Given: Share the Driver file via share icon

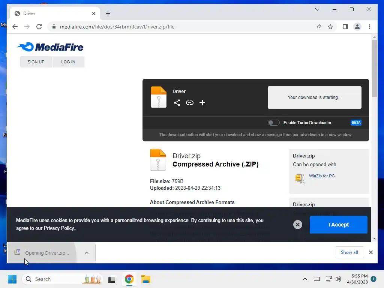Looking at the screenshot, I should 177,103.
